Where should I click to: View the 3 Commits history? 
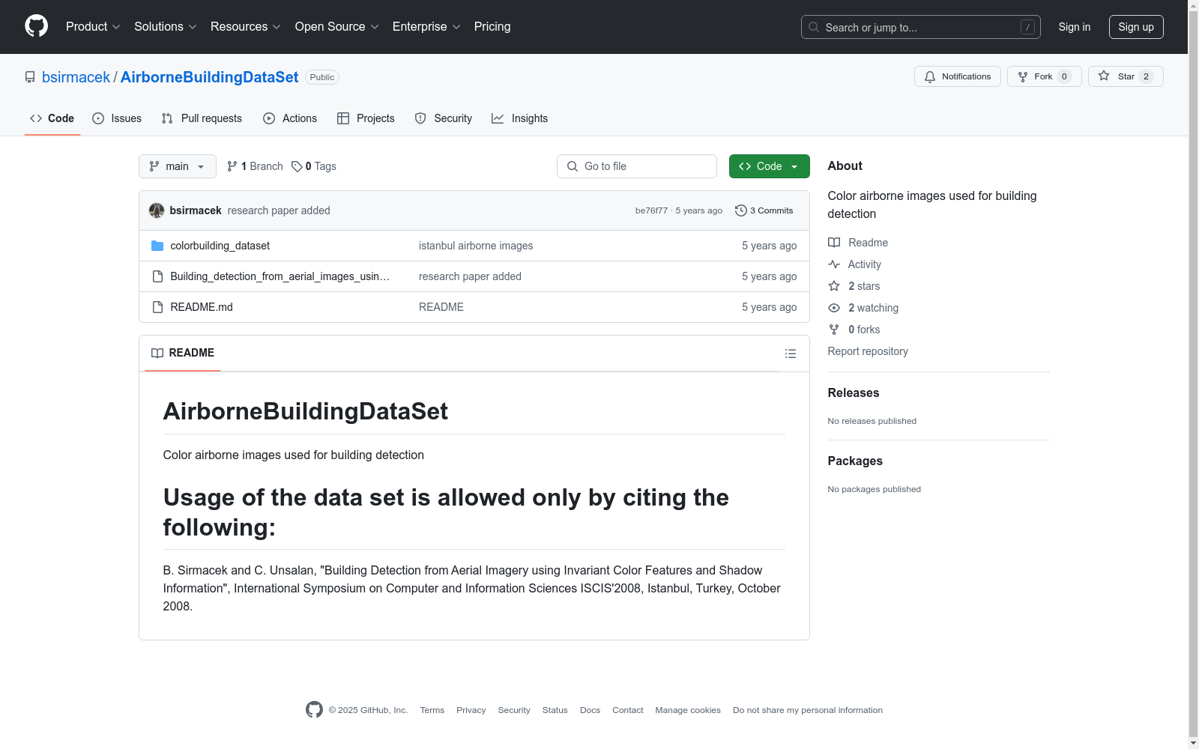[x=764, y=210]
